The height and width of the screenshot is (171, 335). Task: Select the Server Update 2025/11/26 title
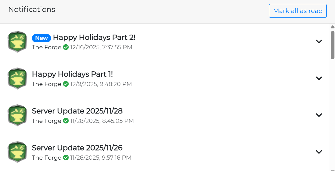[x=77, y=148]
